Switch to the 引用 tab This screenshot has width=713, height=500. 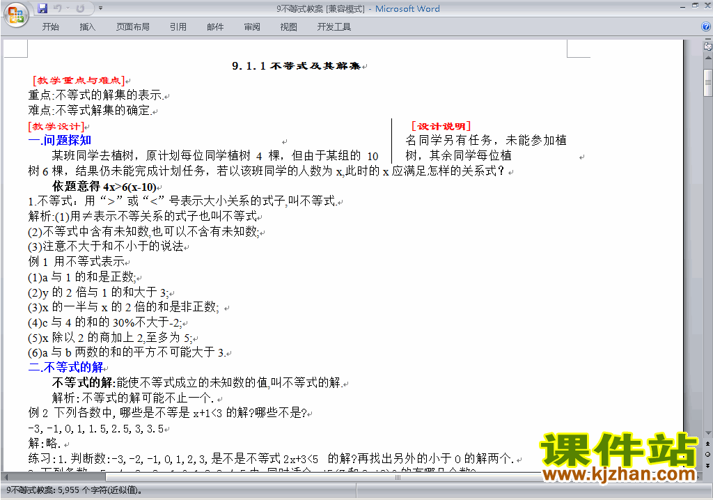pos(178,27)
